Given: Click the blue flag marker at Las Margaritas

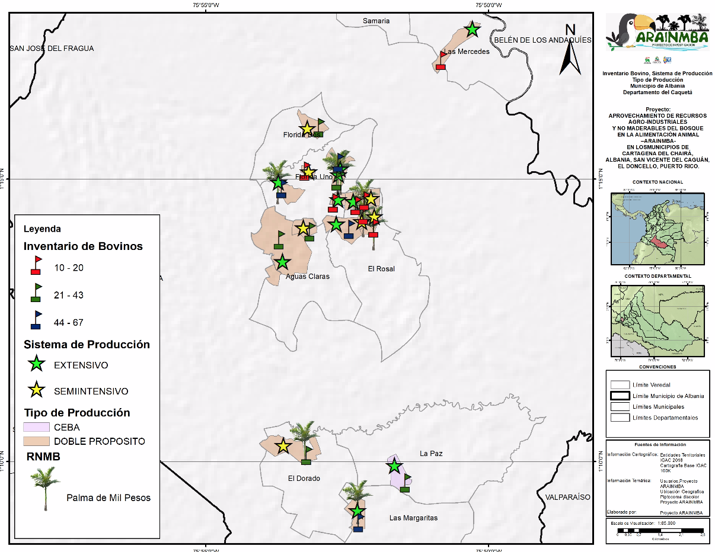Looking at the screenshot, I should (359, 523).
